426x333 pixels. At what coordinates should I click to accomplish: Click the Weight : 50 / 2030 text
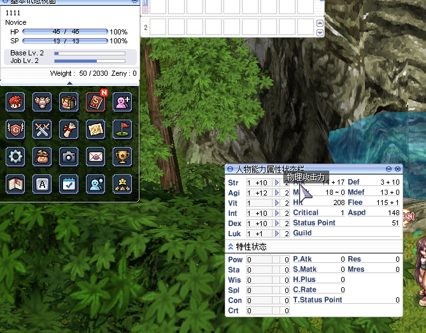coord(79,74)
